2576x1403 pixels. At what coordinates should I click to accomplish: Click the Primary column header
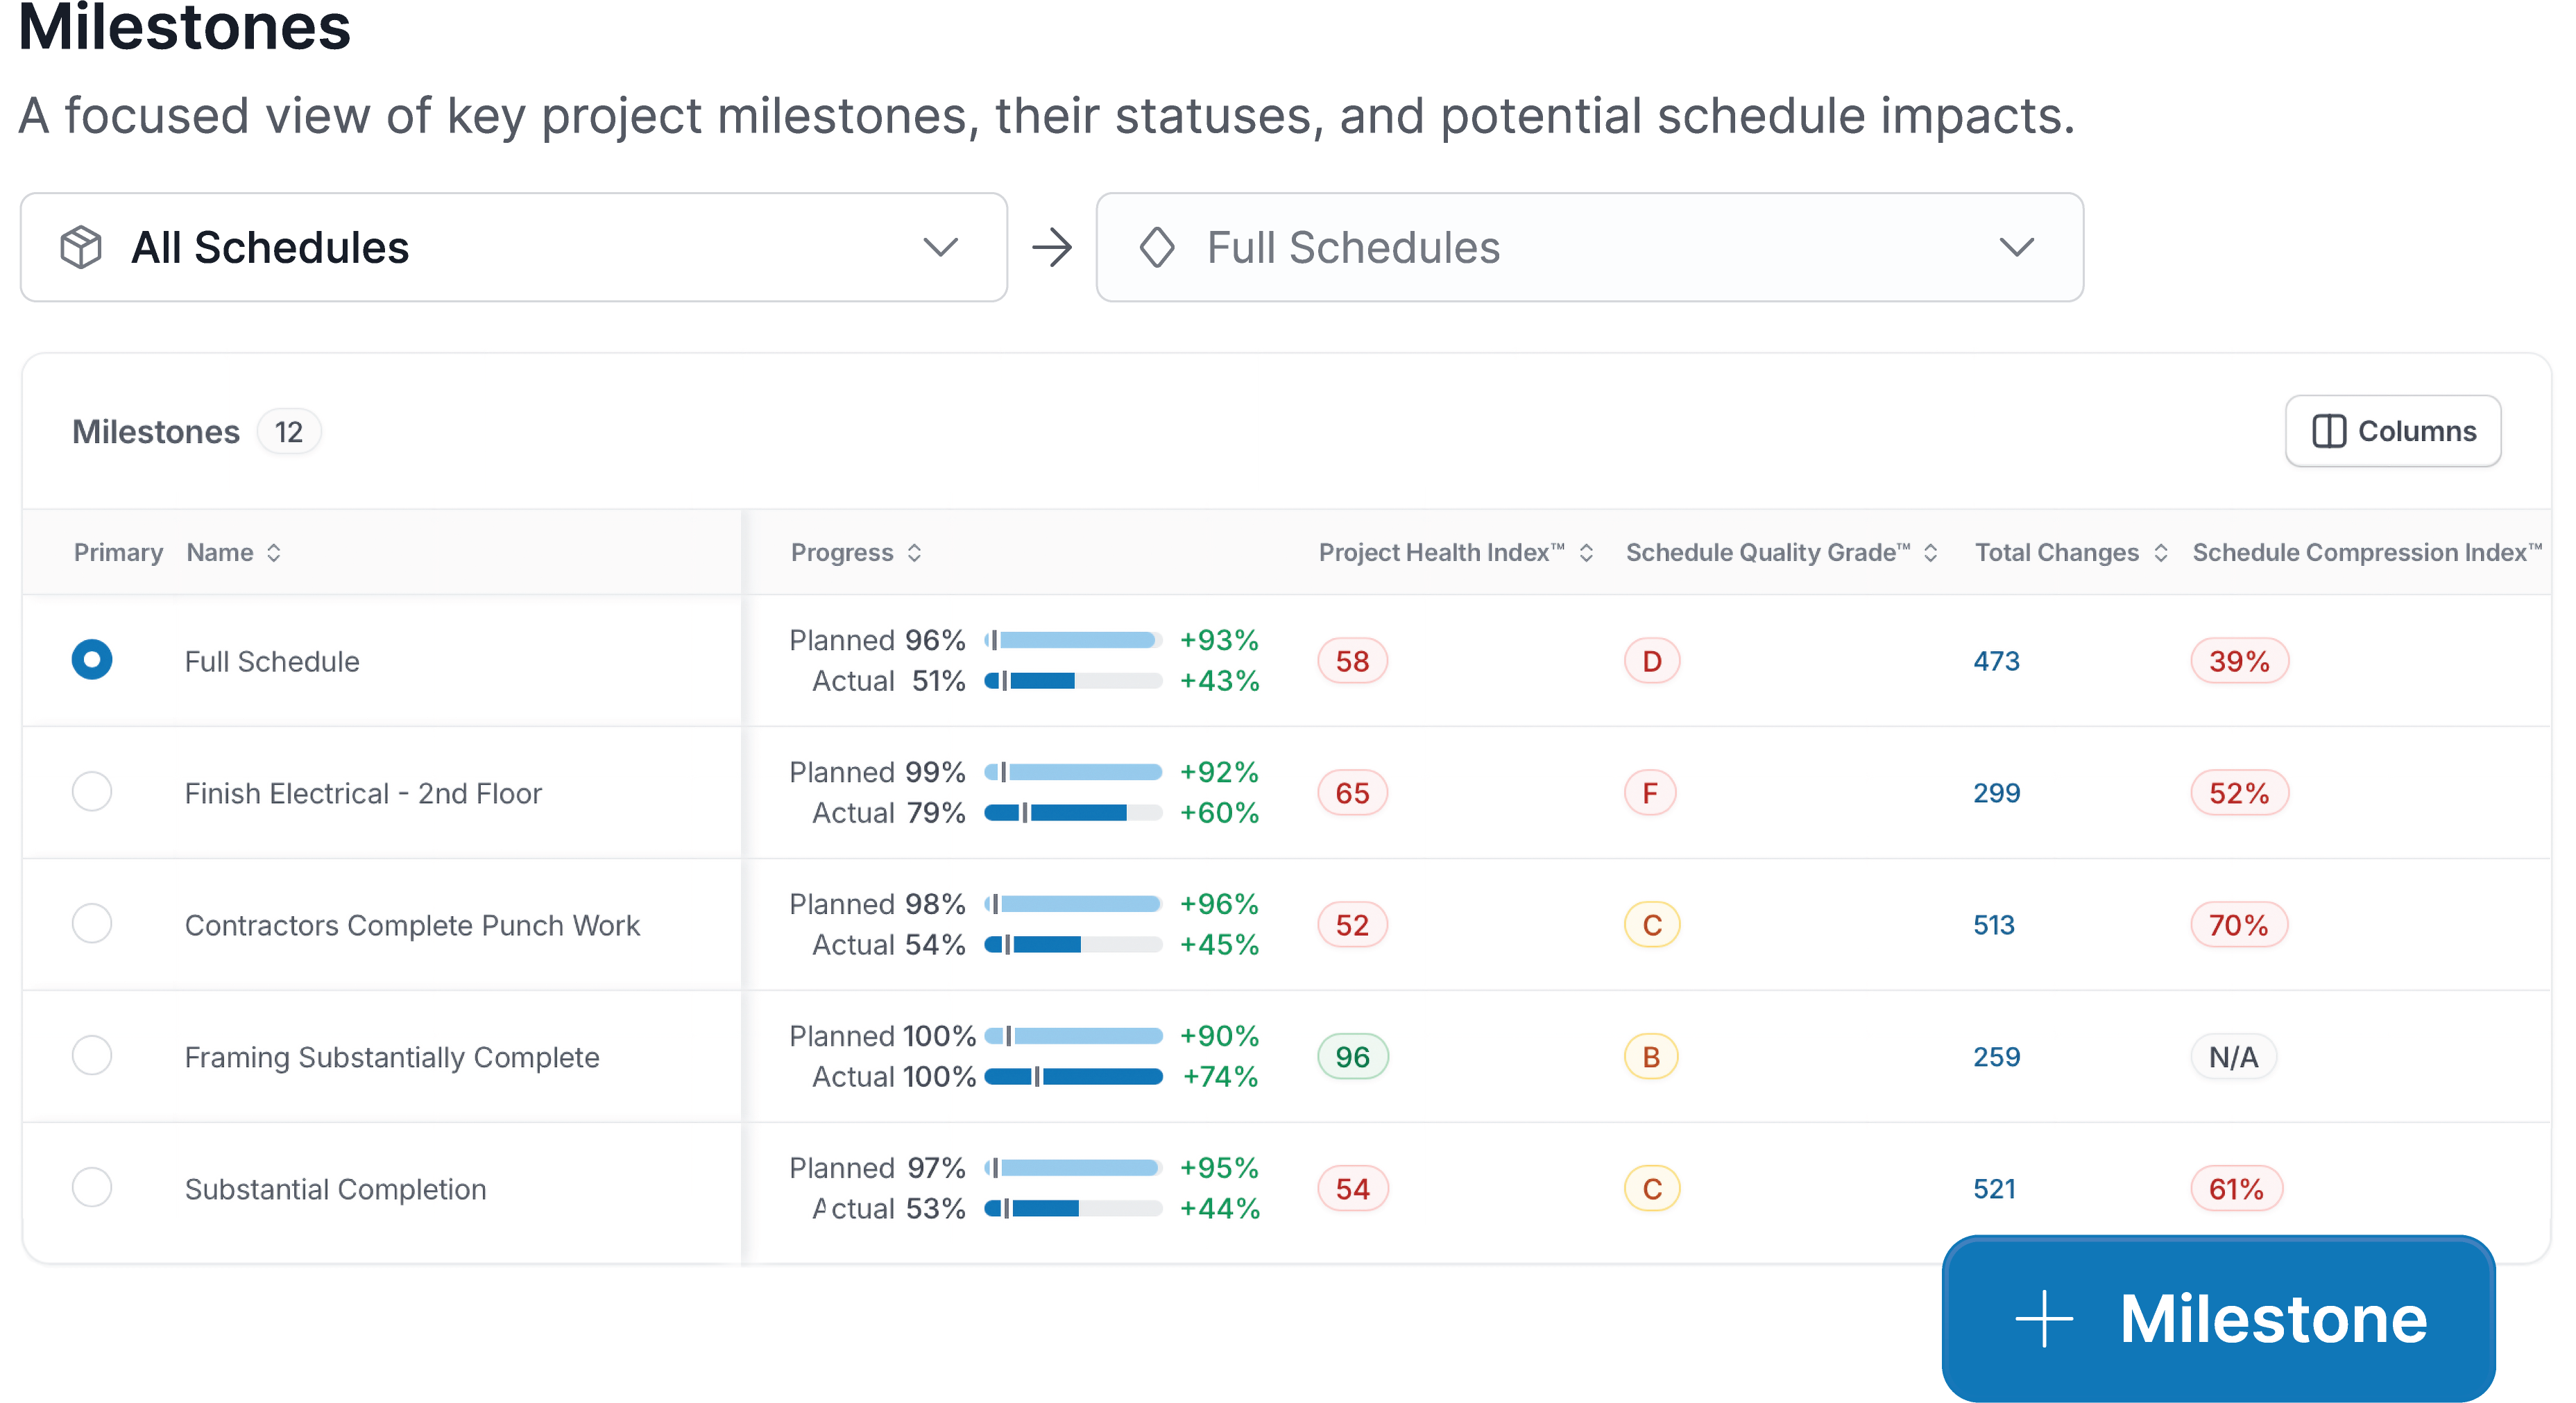[x=118, y=553]
